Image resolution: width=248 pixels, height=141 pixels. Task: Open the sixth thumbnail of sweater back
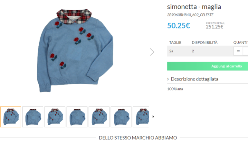(x=121, y=117)
